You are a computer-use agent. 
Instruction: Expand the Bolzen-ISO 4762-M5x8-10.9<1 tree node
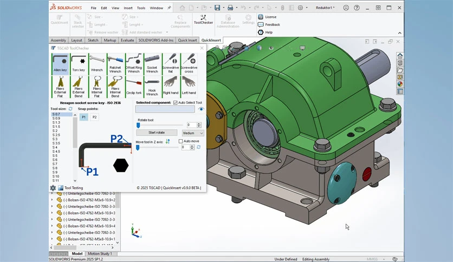(53, 239)
